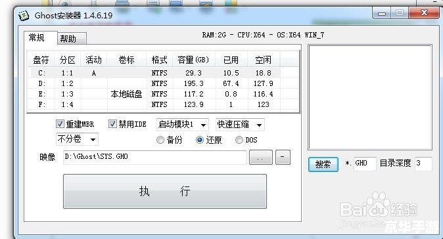443x239 pixels.
Task: Click the 卷标 column header
Action: 127,60
